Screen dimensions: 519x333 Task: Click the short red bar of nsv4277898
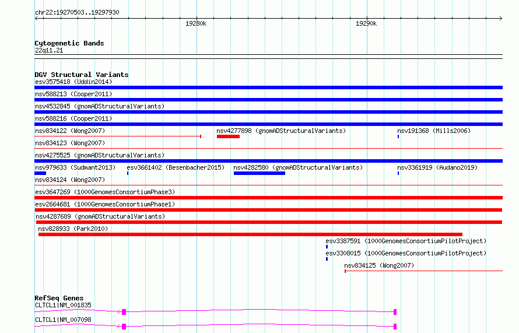[228, 136]
